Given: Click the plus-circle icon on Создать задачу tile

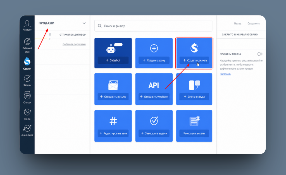Looking at the screenshot, I should [x=154, y=48].
